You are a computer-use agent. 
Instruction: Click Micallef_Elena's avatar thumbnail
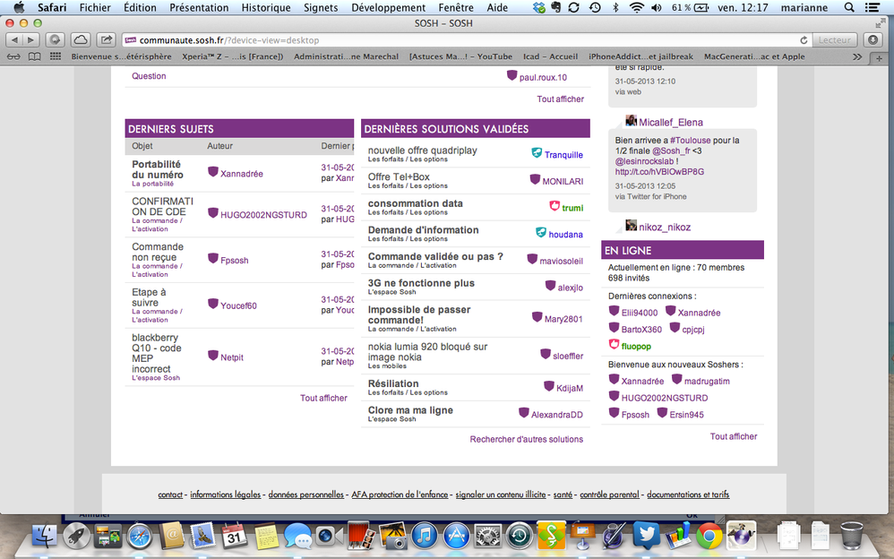click(631, 122)
